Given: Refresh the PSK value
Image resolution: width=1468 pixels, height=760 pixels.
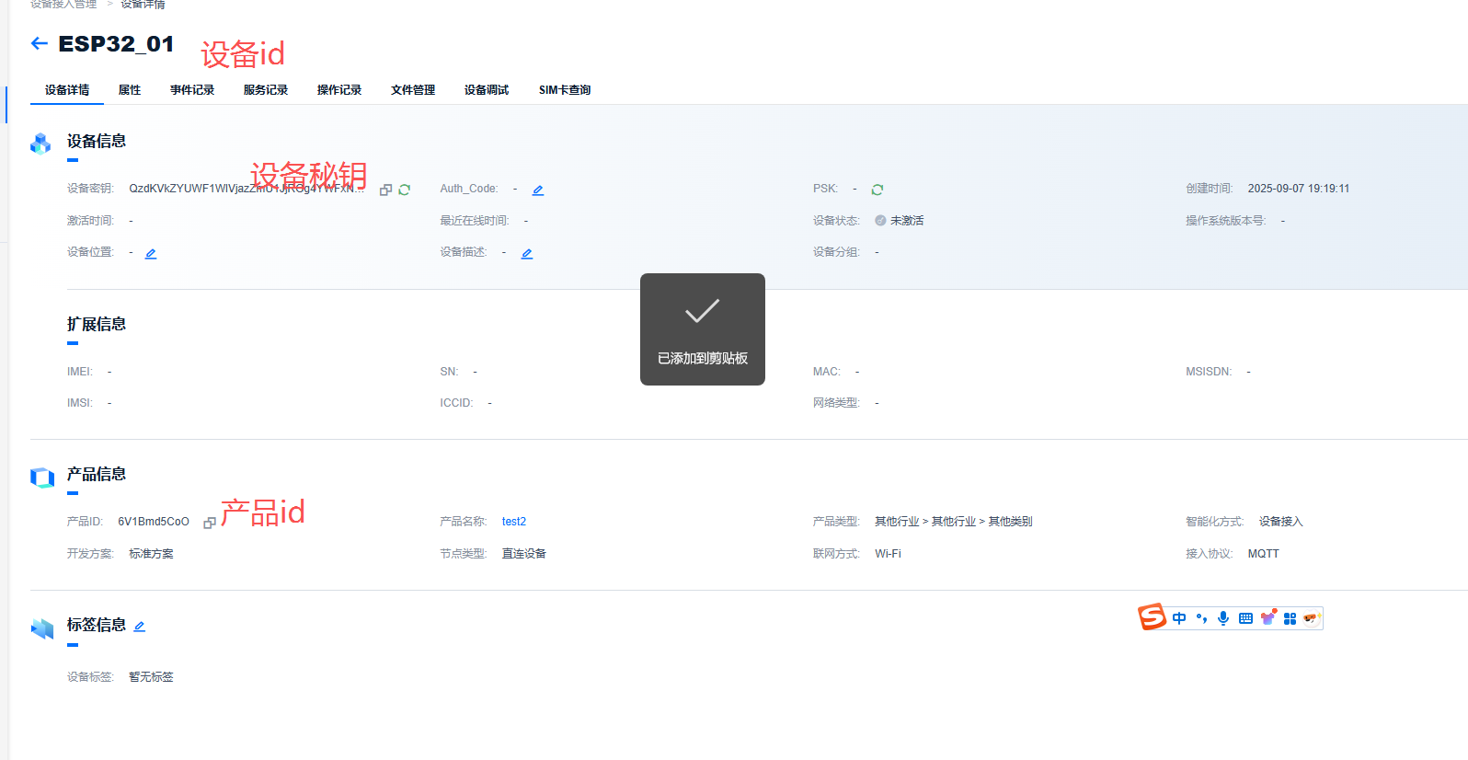Looking at the screenshot, I should pyautogui.click(x=877, y=190).
